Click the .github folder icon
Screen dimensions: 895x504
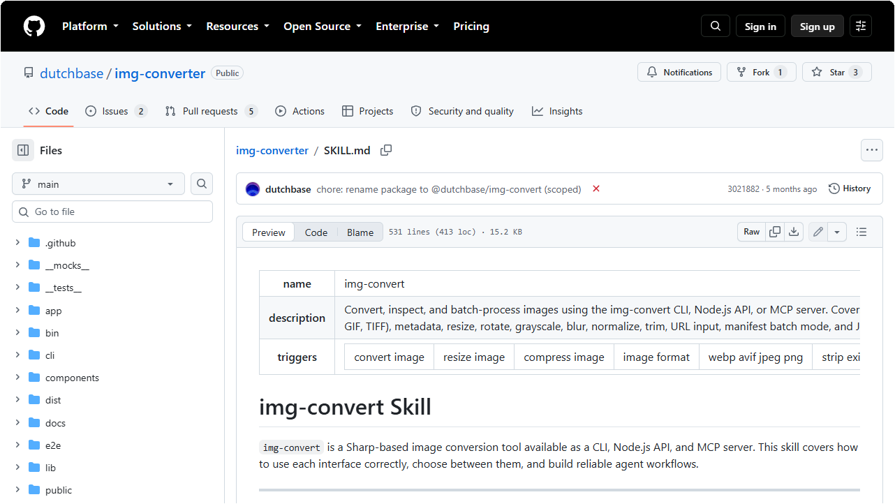(x=34, y=243)
